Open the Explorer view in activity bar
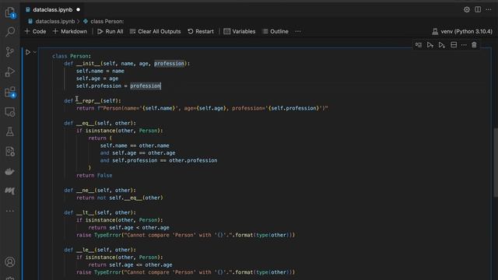 [10, 12]
